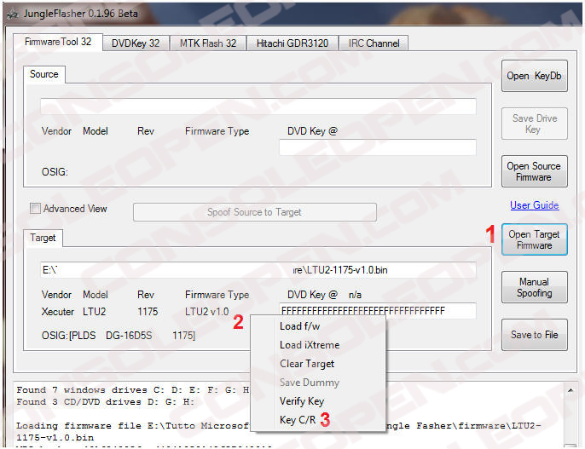Screen dimensions: 585x449
Task: Click the Save to File button
Action: point(534,335)
